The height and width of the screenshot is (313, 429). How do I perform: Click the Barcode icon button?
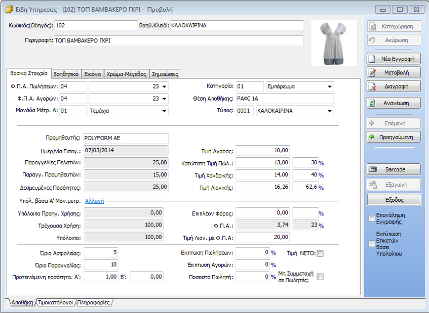(373, 169)
